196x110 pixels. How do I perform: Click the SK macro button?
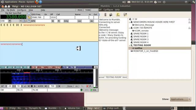(35, 67)
